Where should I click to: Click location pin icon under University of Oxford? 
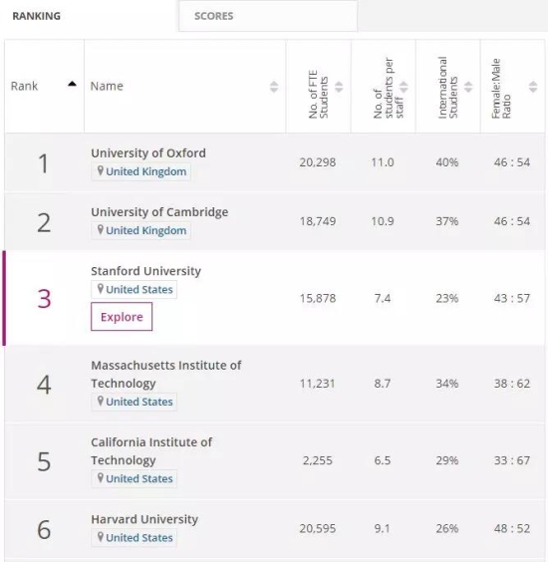click(x=101, y=171)
